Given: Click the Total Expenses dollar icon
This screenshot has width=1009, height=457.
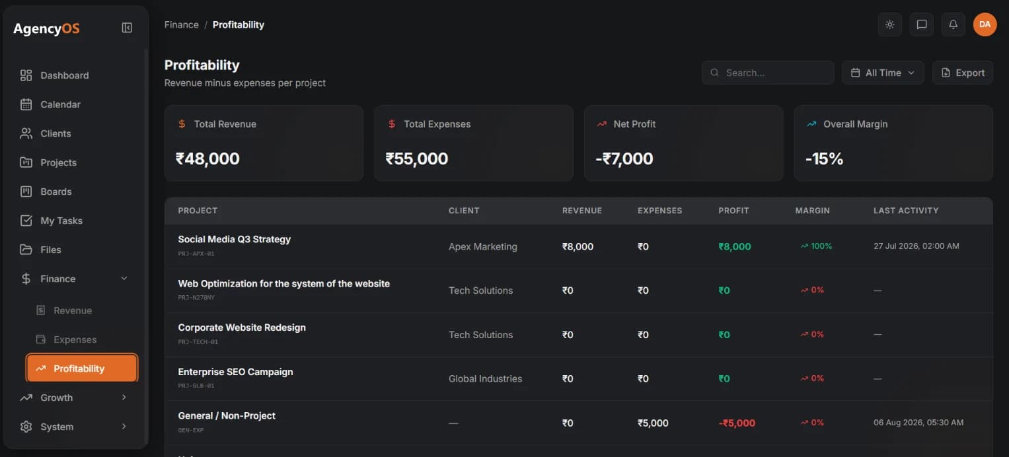Looking at the screenshot, I should click(392, 124).
